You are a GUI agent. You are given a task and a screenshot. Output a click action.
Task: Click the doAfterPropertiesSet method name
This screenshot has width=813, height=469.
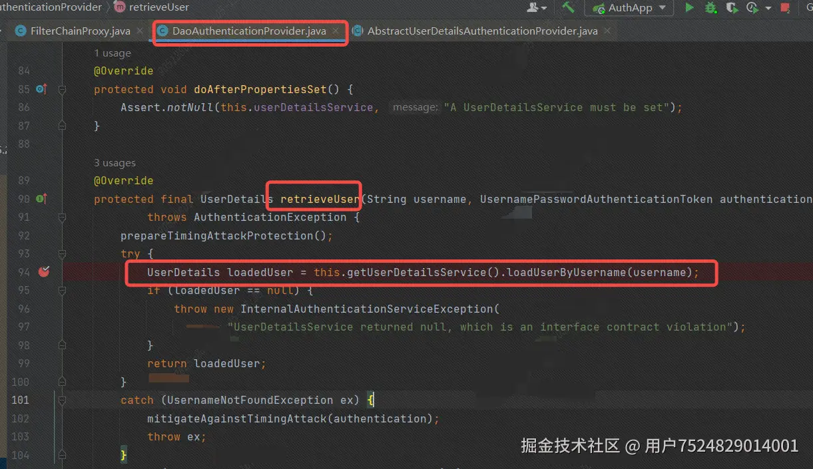coord(260,89)
